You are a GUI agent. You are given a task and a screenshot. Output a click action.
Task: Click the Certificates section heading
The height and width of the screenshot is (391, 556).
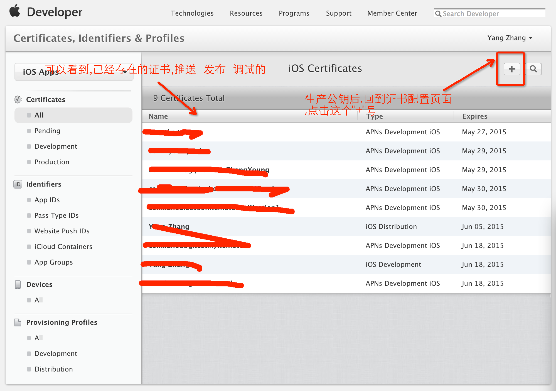pos(46,99)
